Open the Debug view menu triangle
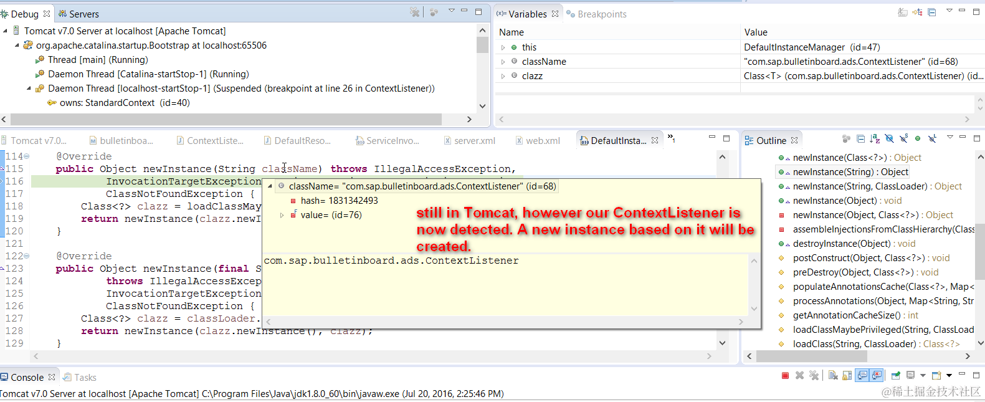Screen dimensions: 985x402 click(x=452, y=11)
